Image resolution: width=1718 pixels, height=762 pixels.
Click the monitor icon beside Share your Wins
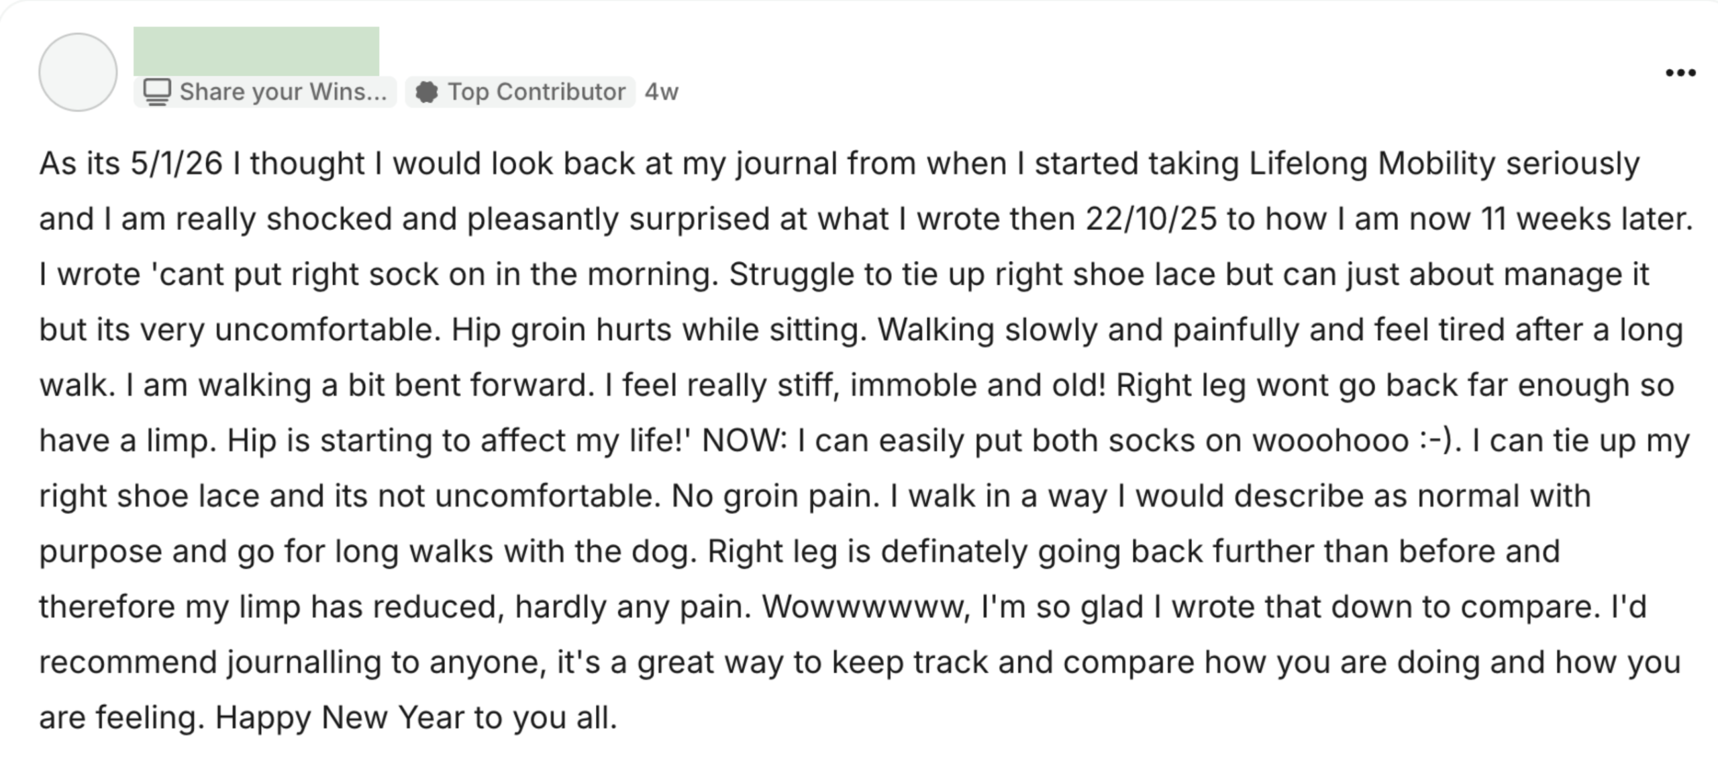tap(157, 92)
